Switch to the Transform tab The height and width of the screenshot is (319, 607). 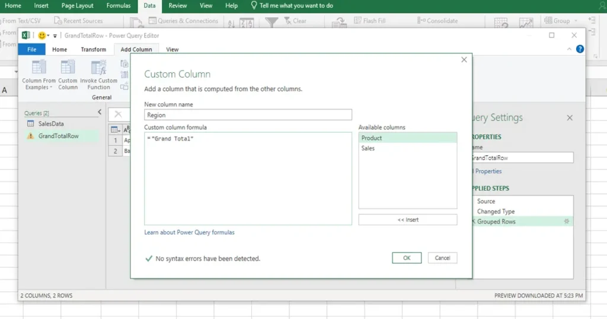point(93,50)
